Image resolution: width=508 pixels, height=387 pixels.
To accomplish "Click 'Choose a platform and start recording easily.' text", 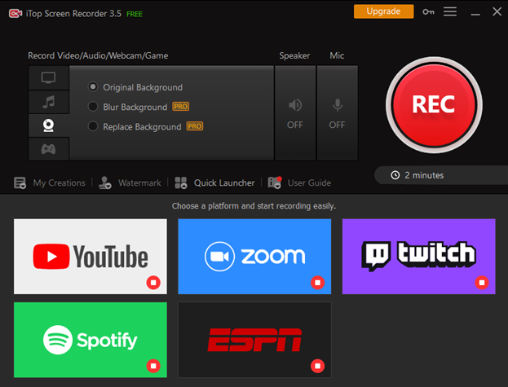I will [x=254, y=206].
